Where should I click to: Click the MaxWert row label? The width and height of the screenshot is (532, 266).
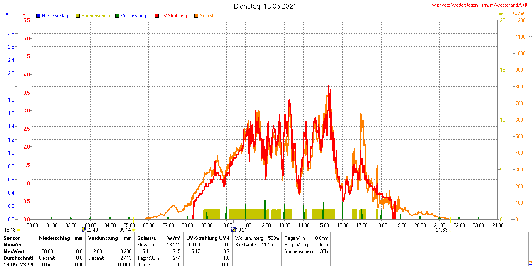pos(14,251)
